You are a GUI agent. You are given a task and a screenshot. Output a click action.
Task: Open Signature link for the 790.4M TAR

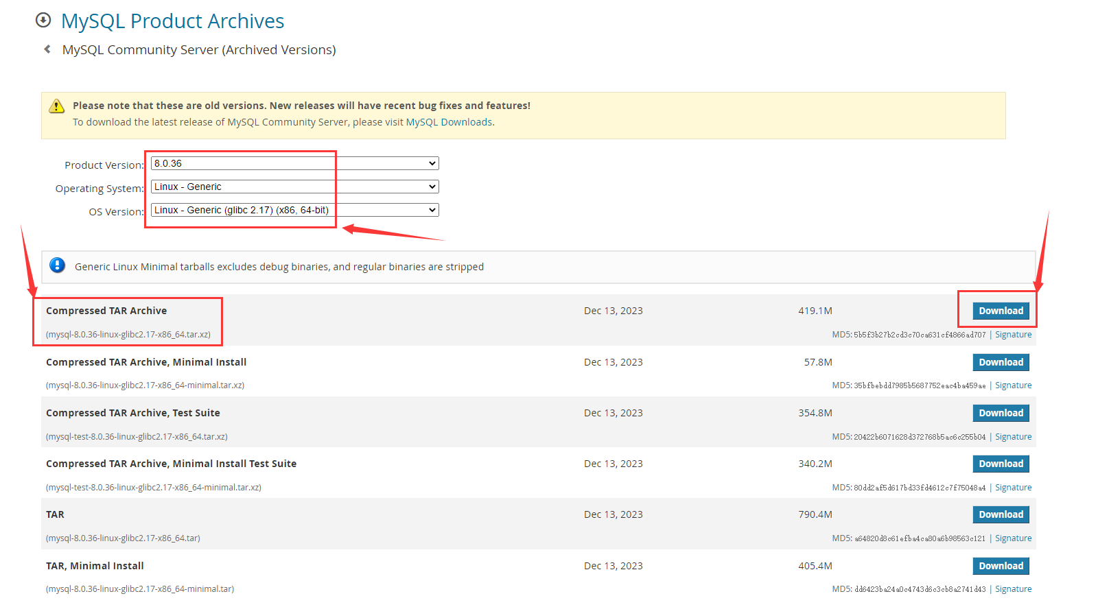tap(1014, 538)
